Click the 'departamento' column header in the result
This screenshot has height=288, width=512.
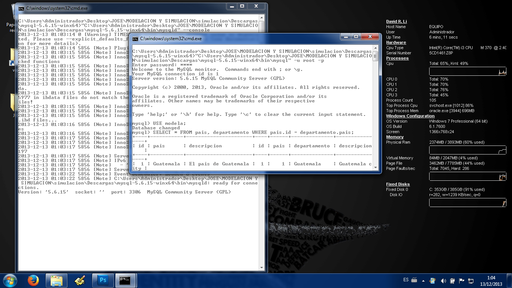pos(312,146)
